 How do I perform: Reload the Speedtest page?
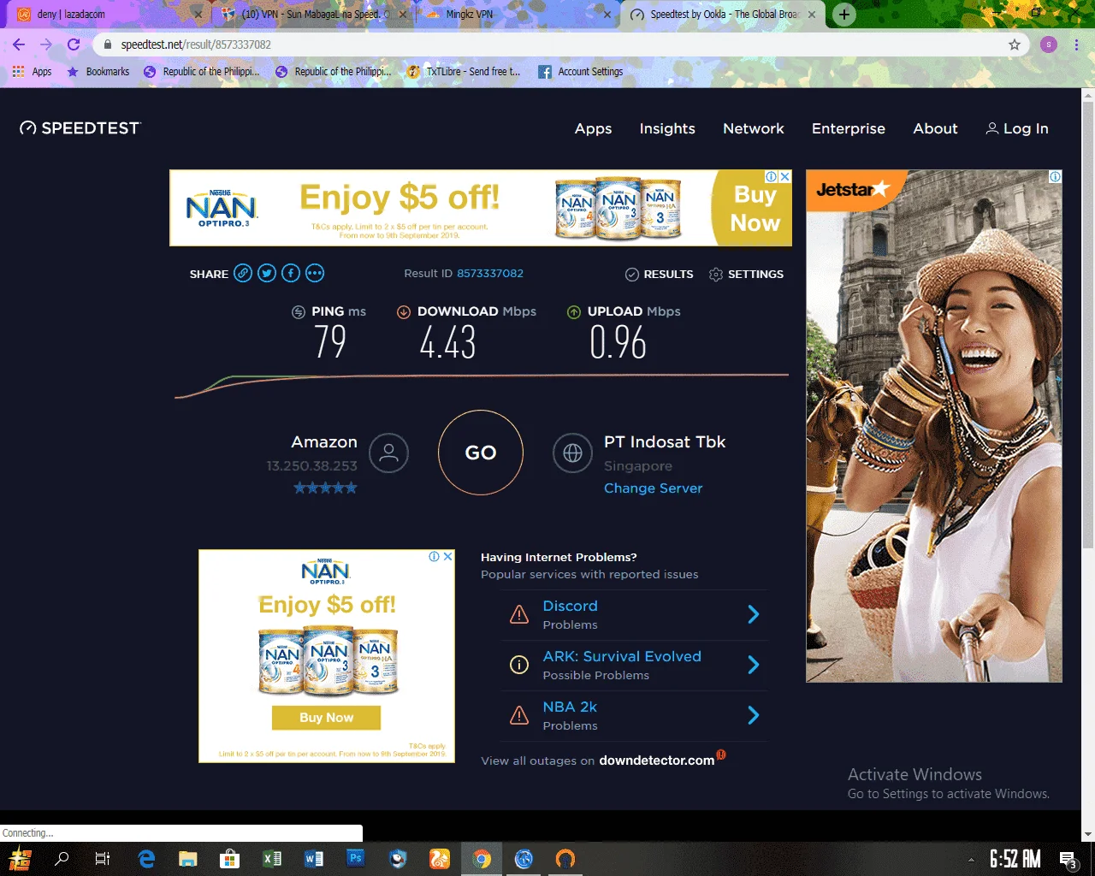click(x=74, y=44)
